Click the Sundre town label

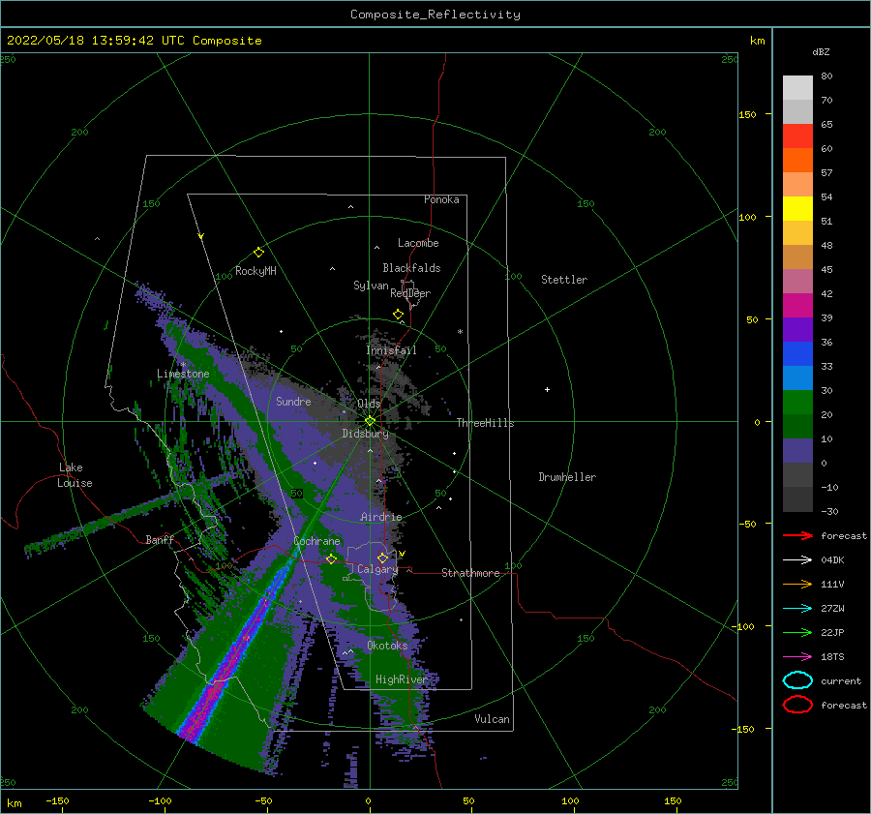293,402
